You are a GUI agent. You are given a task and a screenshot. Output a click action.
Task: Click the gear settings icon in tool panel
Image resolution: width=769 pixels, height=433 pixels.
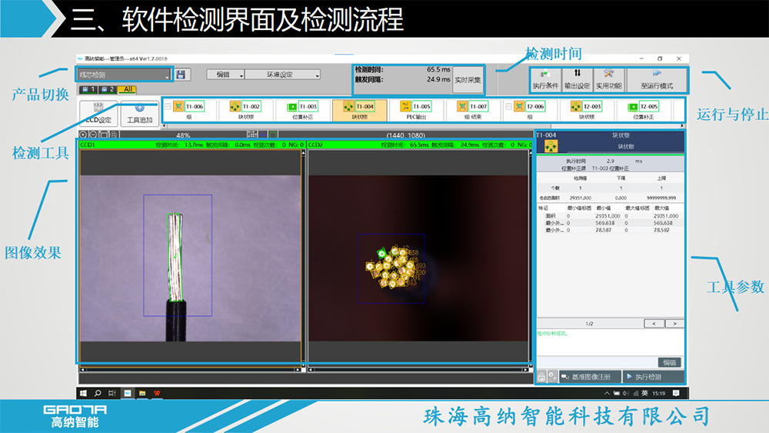point(553,377)
